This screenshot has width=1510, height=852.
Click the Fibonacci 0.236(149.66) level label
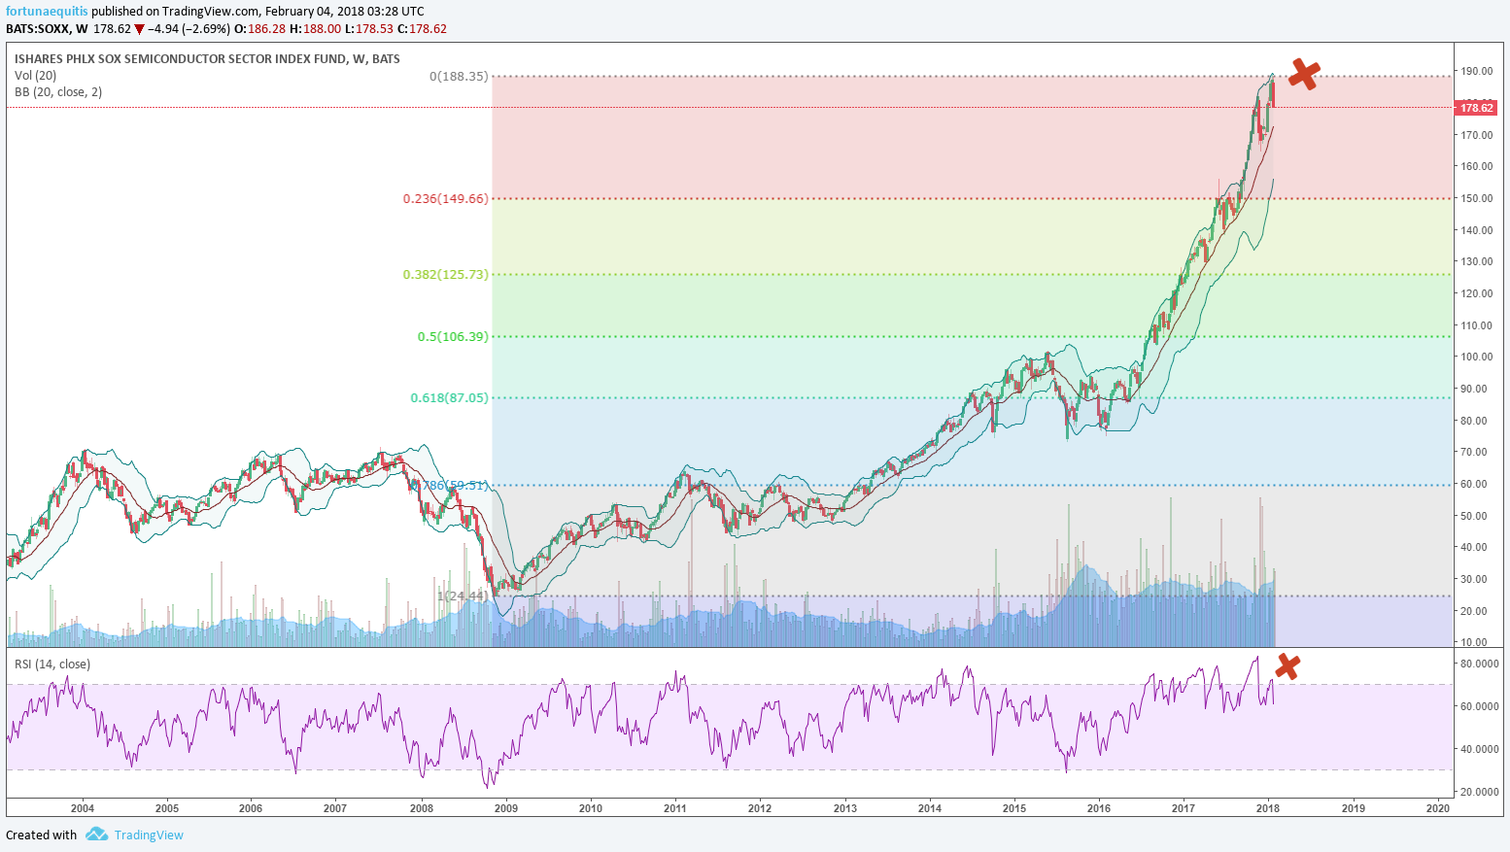pos(446,198)
